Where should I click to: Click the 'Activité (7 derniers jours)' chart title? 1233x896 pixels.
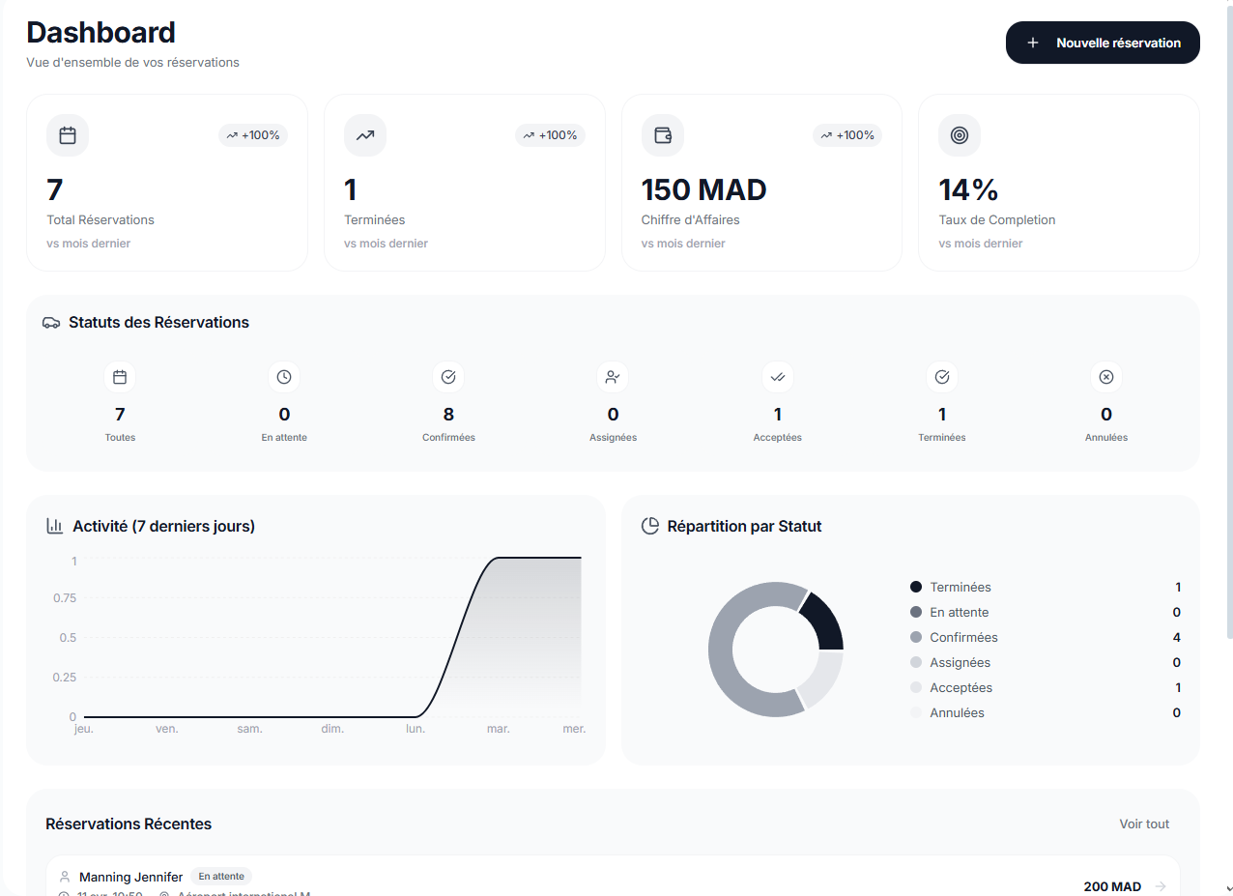(163, 526)
